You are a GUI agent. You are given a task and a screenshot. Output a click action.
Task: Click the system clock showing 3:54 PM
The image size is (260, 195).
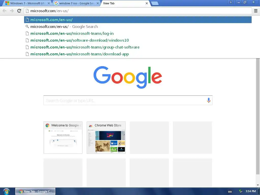tap(251, 191)
